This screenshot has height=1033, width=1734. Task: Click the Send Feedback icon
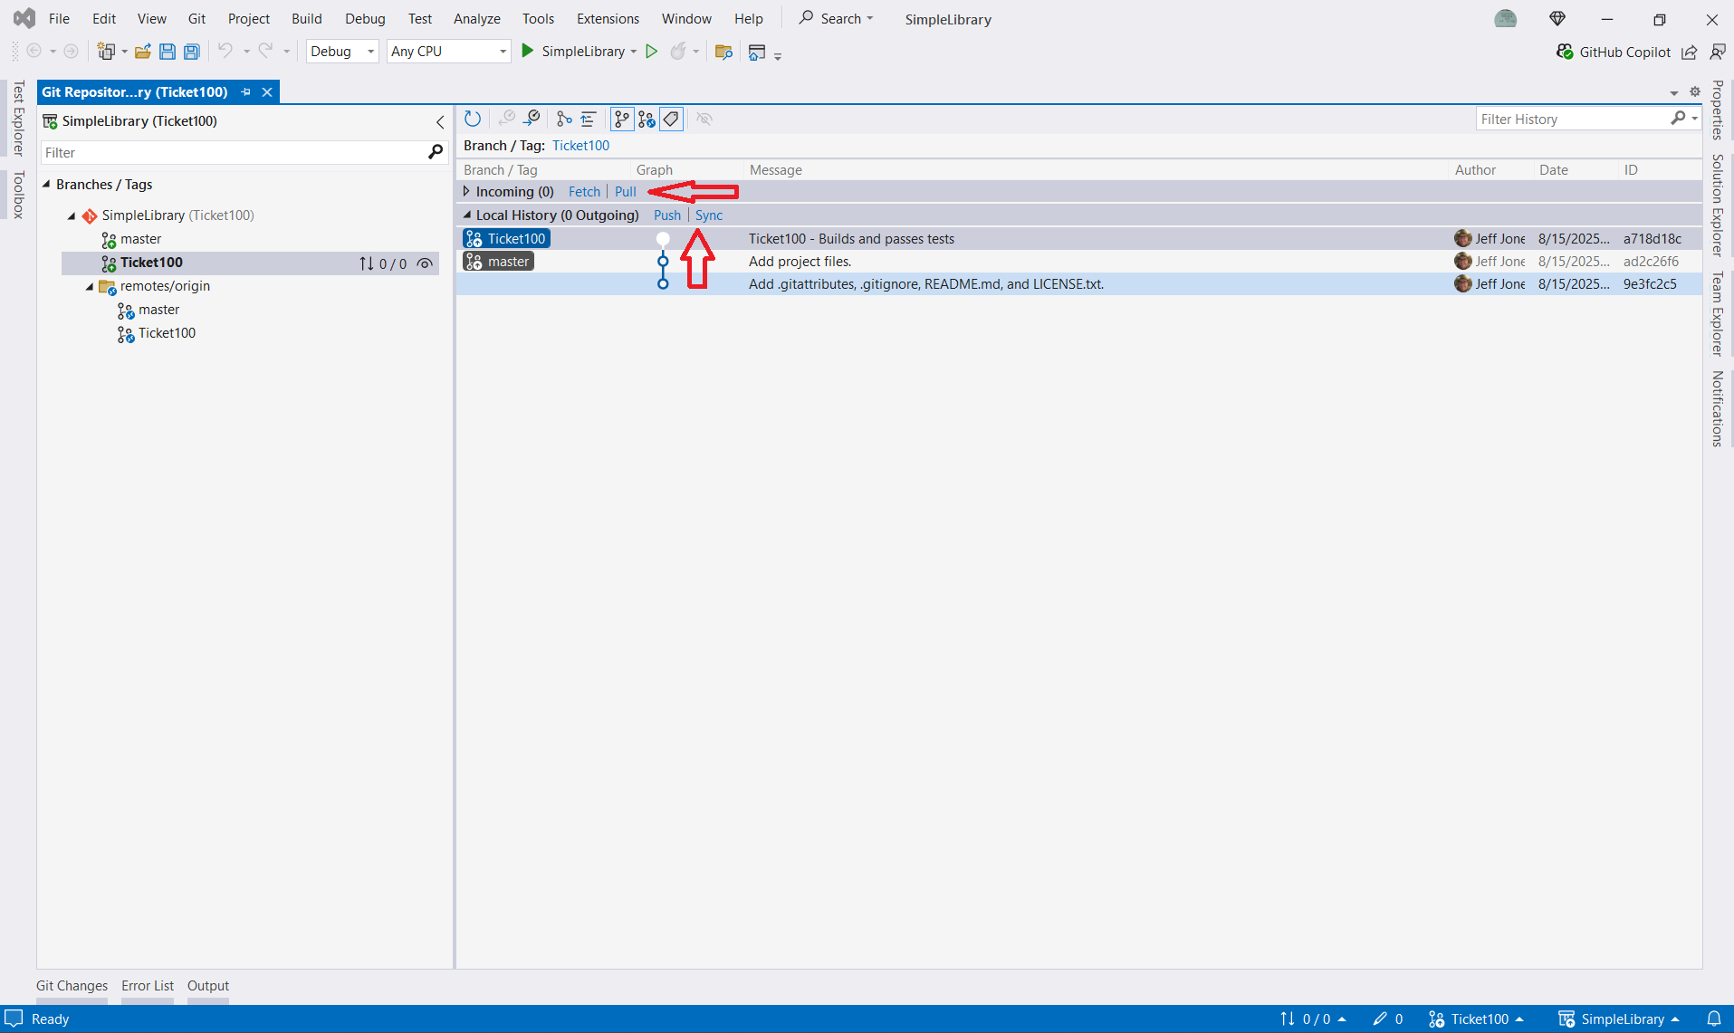point(1717,52)
